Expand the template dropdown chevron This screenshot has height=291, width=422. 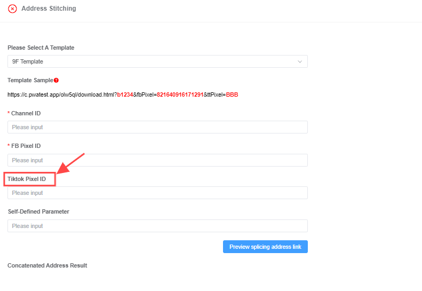(300, 62)
